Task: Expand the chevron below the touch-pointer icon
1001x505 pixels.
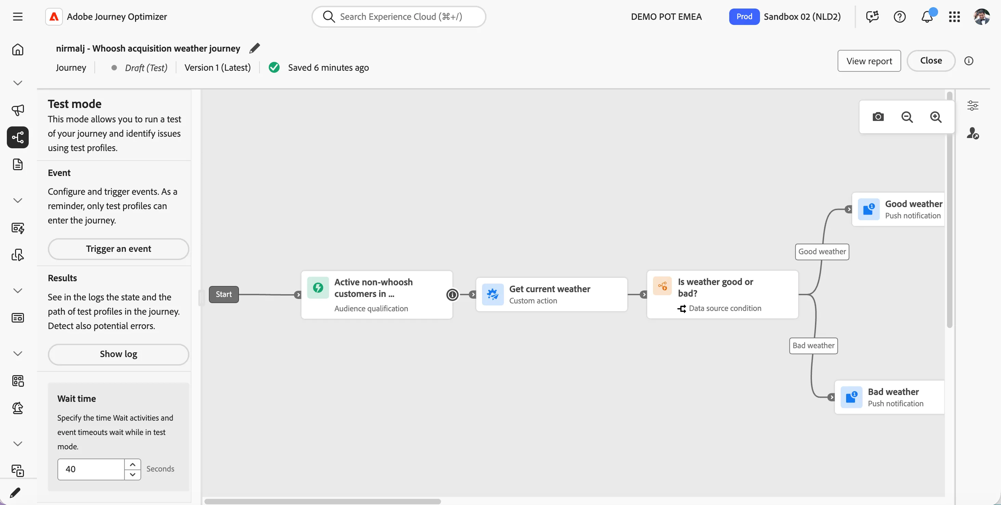Action: (x=17, y=290)
